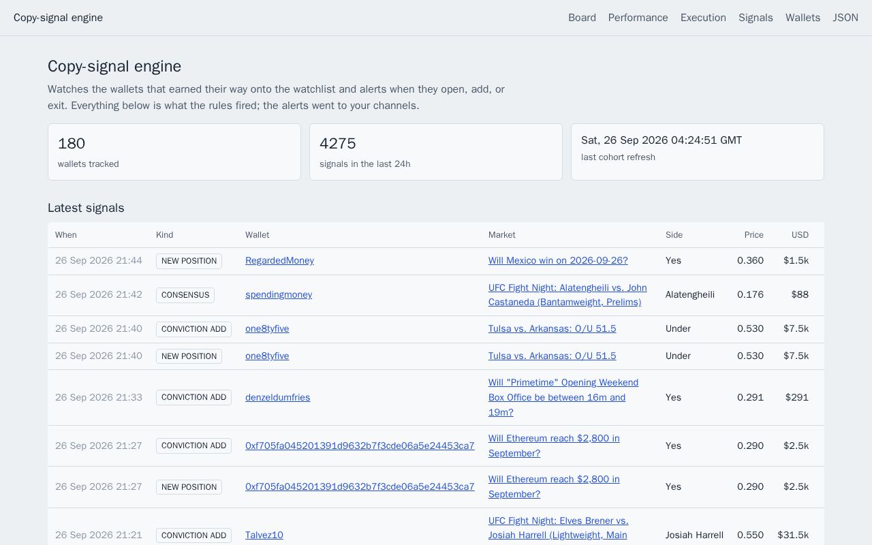
Task: Click the last cohort refresh timestamp card
Action: point(698,152)
